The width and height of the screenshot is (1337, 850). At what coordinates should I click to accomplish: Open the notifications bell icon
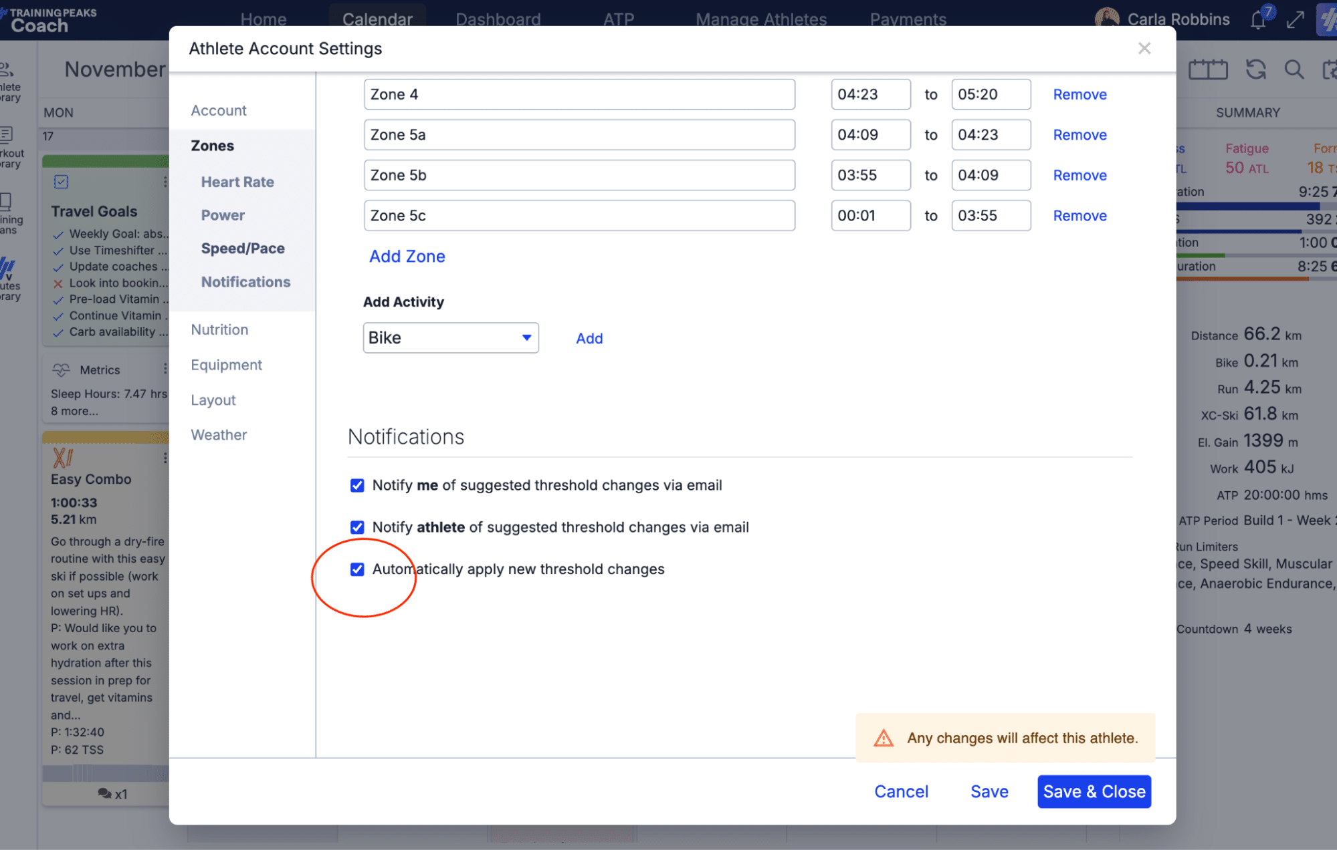(1258, 20)
